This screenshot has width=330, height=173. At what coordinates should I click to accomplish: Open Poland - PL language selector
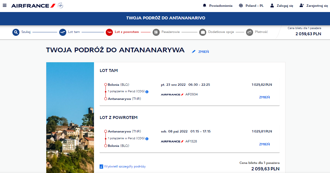255,6
